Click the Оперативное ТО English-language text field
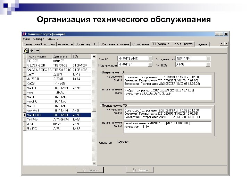This screenshot has width=250, height=187. [x=168, y=94]
